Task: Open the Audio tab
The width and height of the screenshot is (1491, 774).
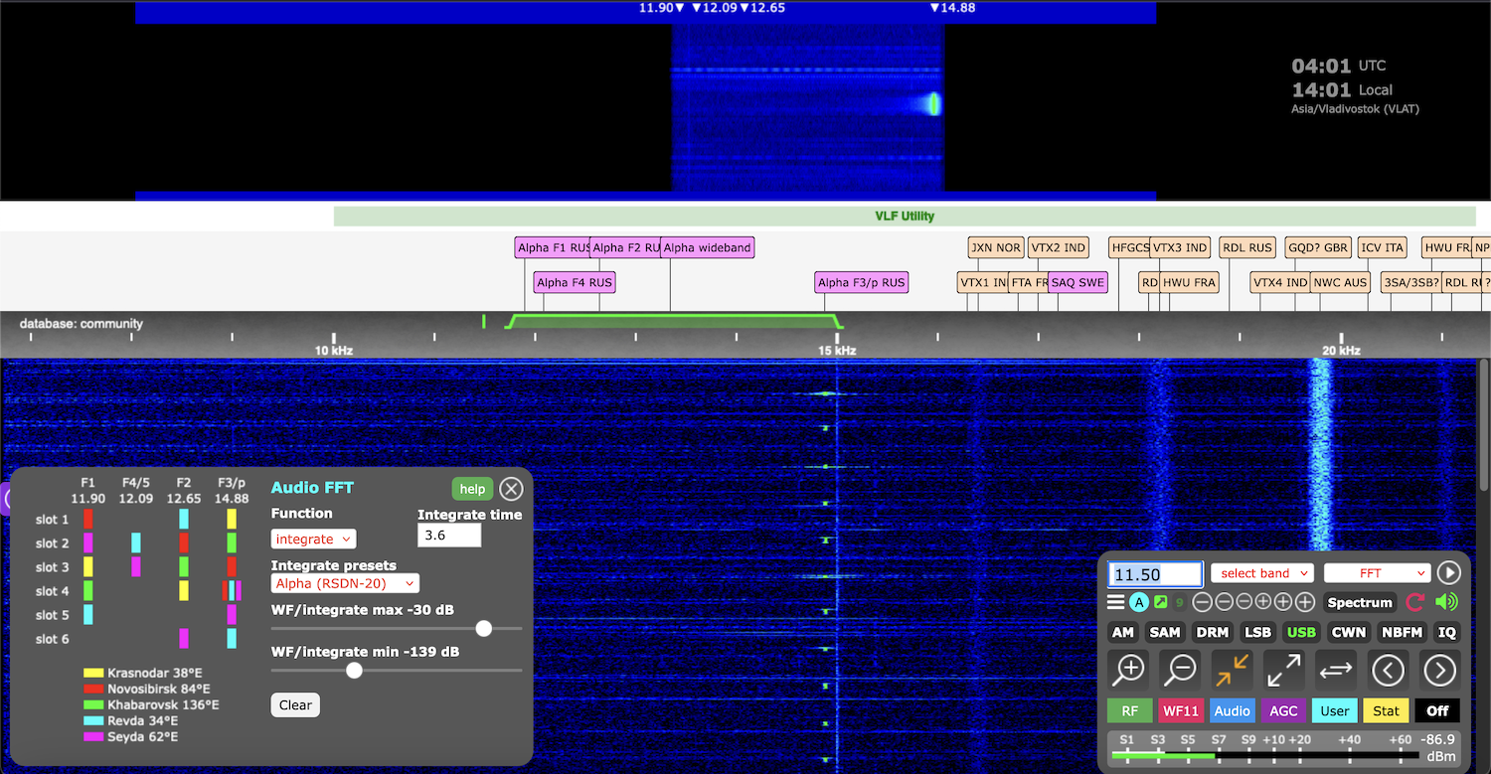Action: tap(1233, 710)
